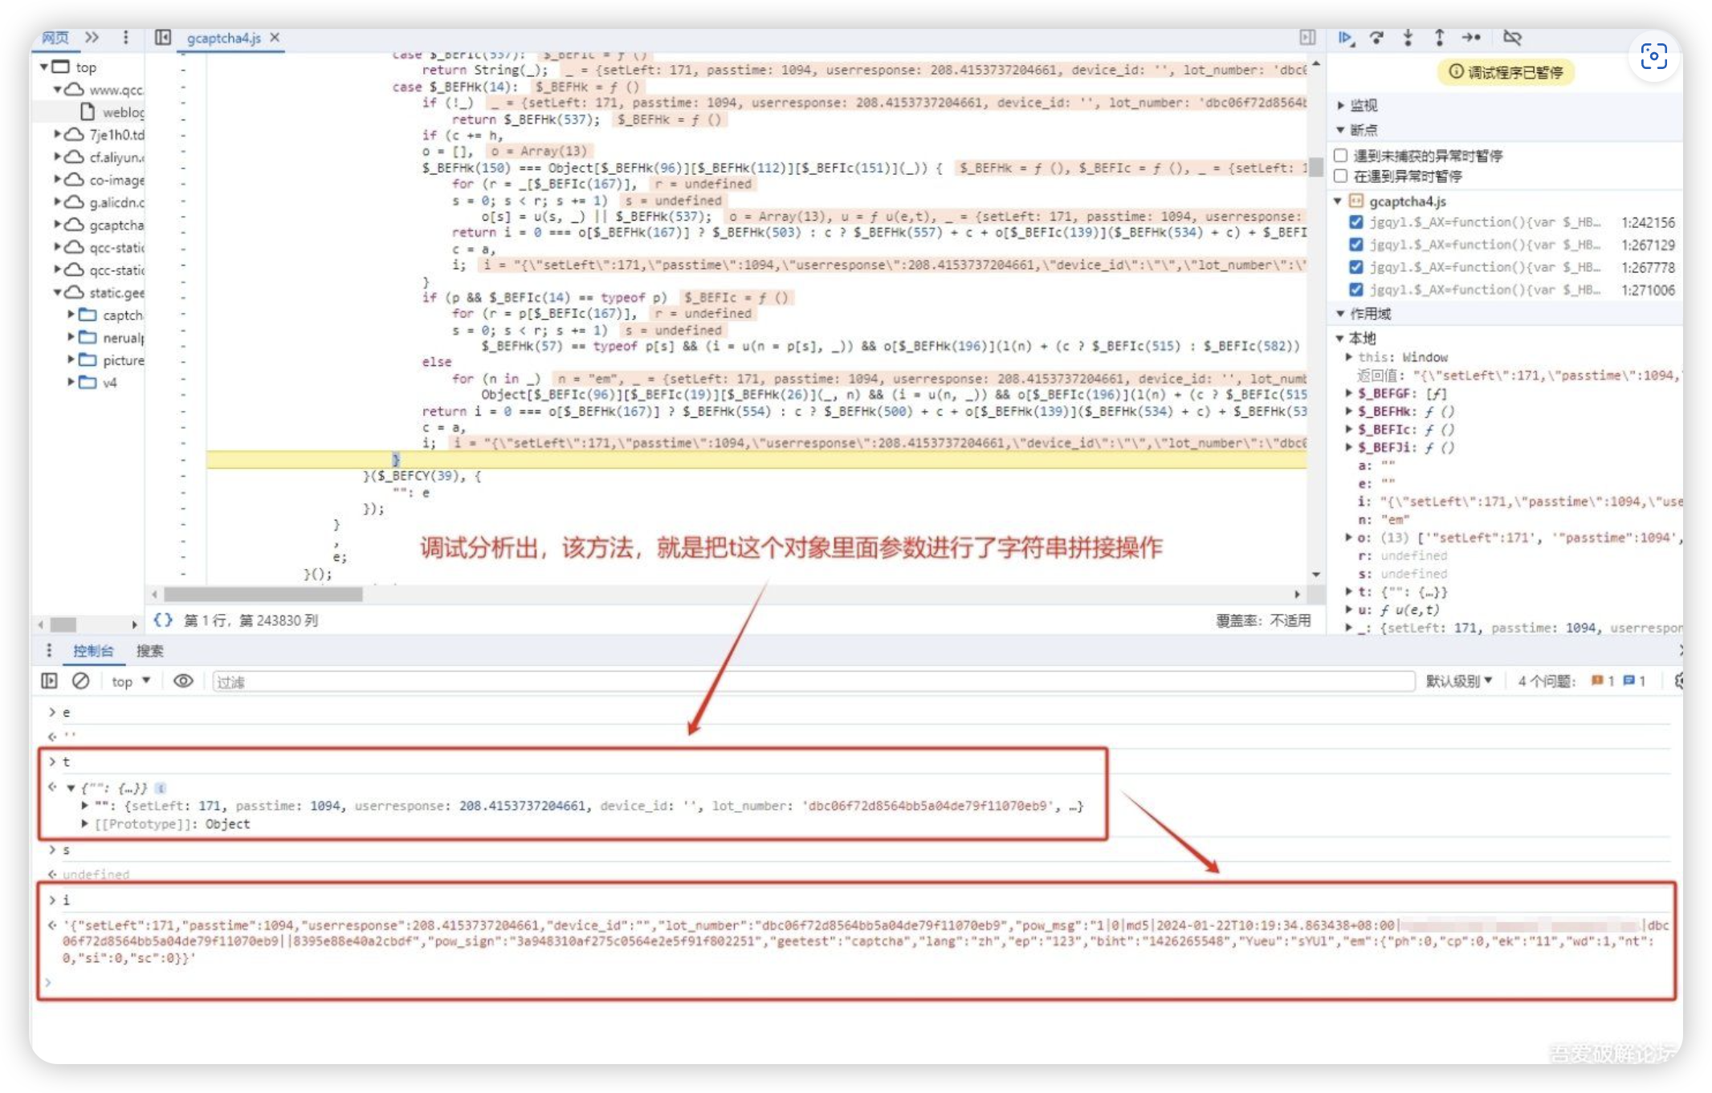
Task: Click the resume script execution icon
Action: (x=1346, y=38)
